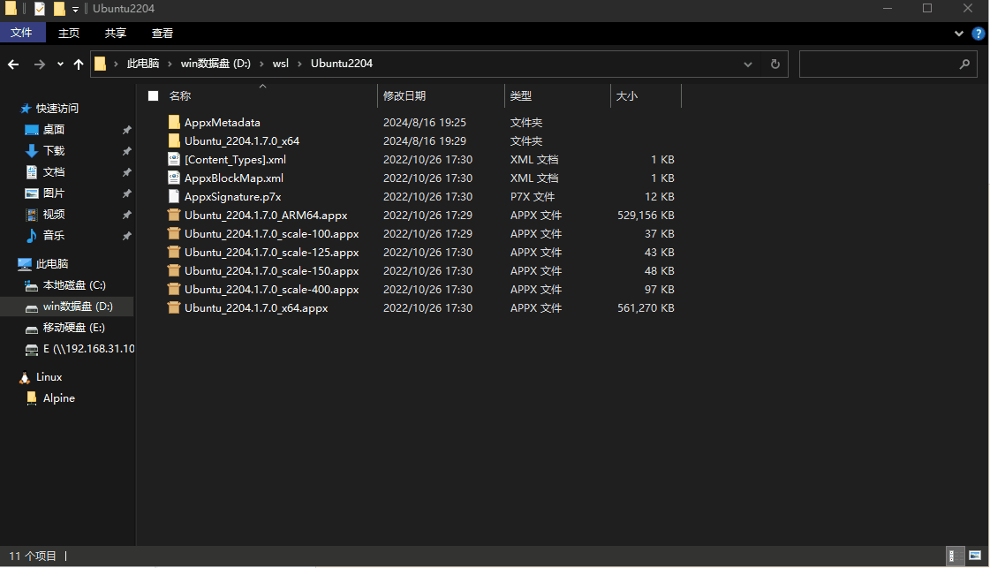Open 本地磁盘 (C:) in the sidebar
Image resolution: width=990 pixels, height=568 pixels.
pyautogui.click(x=74, y=285)
